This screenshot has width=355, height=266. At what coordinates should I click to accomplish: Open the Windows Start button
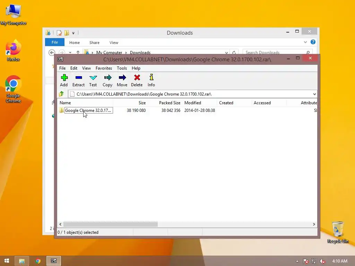(7, 261)
